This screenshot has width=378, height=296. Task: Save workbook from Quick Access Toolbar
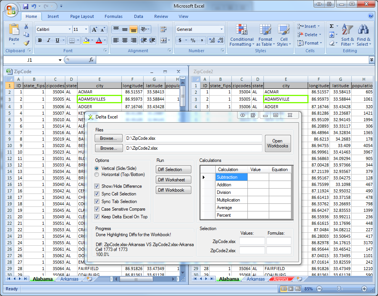(x=26, y=6)
